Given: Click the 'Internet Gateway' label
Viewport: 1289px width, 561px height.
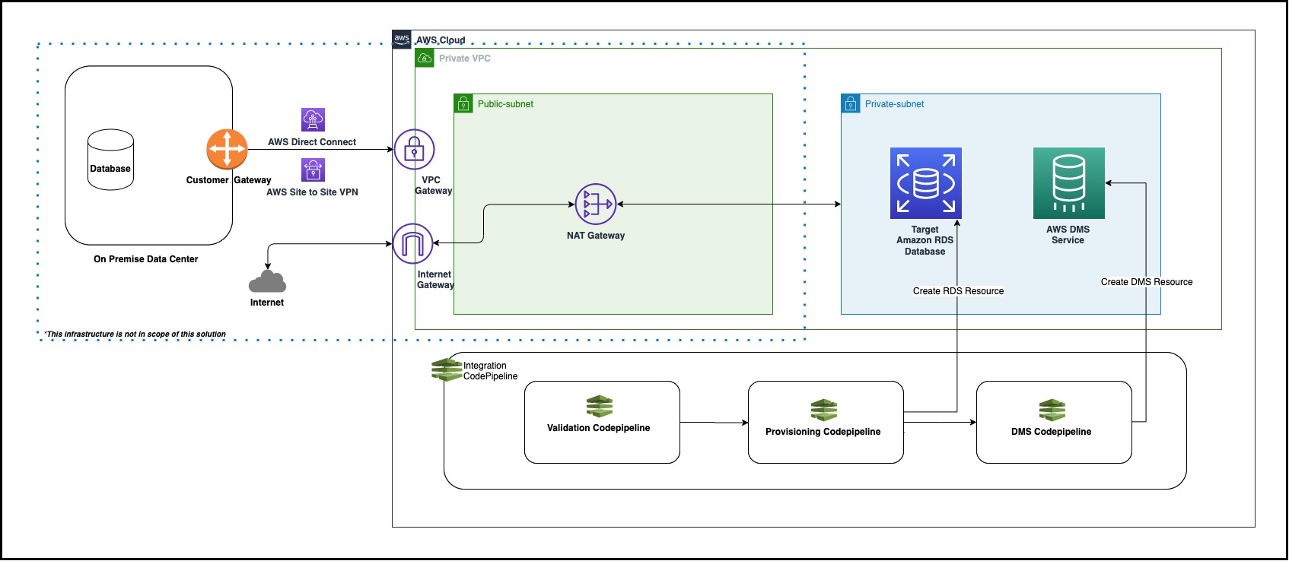Looking at the screenshot, I should click(435, 280).
